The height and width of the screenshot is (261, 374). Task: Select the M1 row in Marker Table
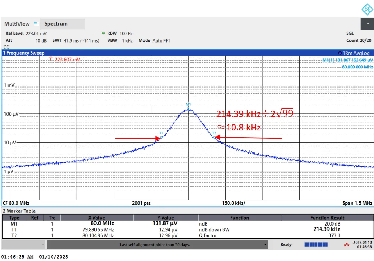[14, 224]
